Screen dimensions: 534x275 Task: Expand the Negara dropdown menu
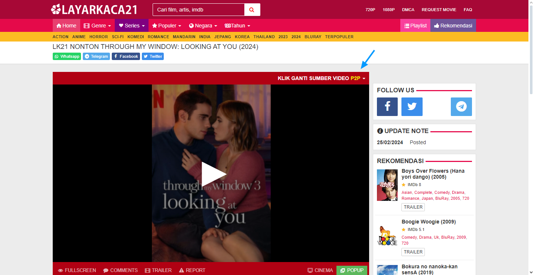[x=203, y=26]
